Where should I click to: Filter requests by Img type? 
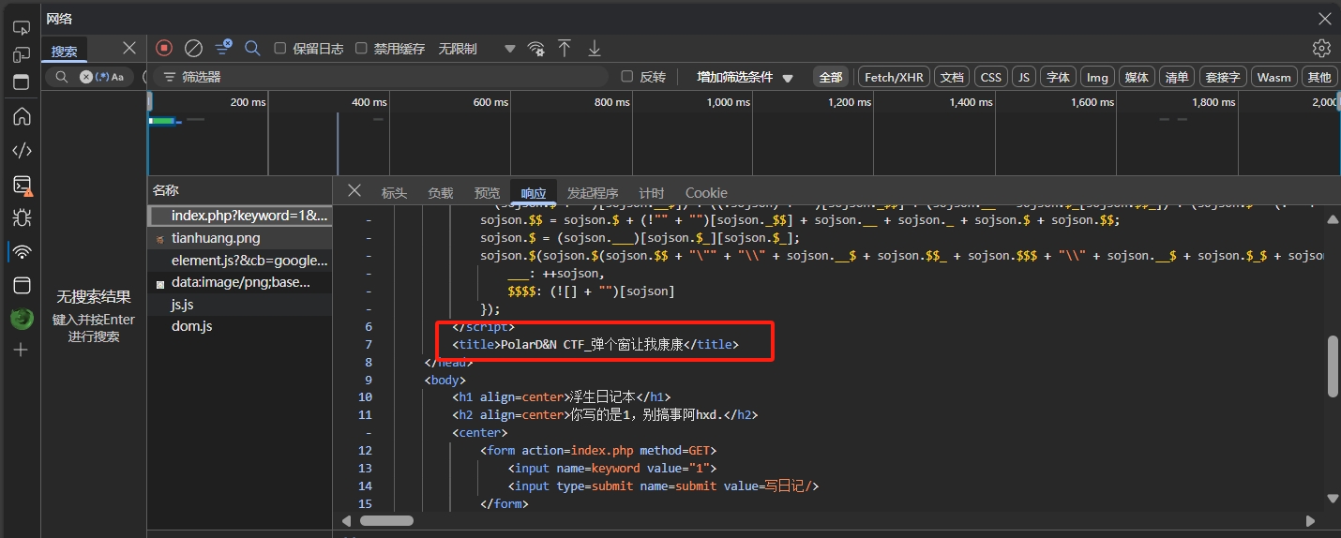tap(1097, 77)
